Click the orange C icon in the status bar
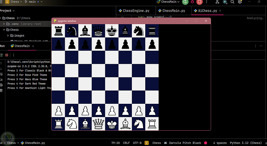267x146 pixels. point(146,143)
